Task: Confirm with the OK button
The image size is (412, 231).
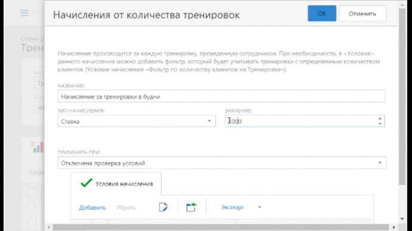Action: tap(322, 13)
